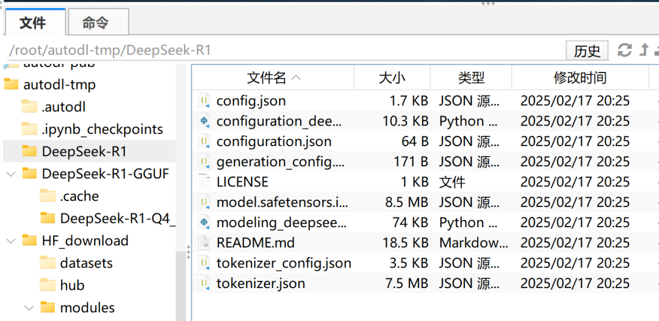Click the 文件 type cell for LICENSE
This screenshot has width=659, height=321.
(452, 182)
